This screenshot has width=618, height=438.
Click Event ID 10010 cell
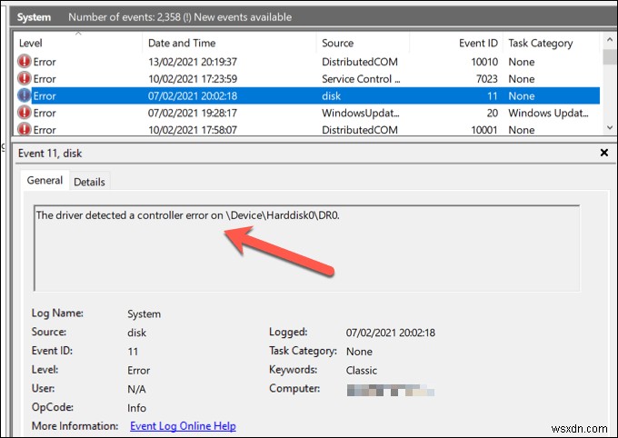[x=484, y=62]
